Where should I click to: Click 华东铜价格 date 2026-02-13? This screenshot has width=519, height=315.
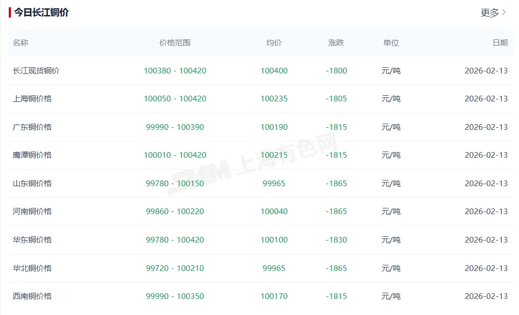coord(486,239)
